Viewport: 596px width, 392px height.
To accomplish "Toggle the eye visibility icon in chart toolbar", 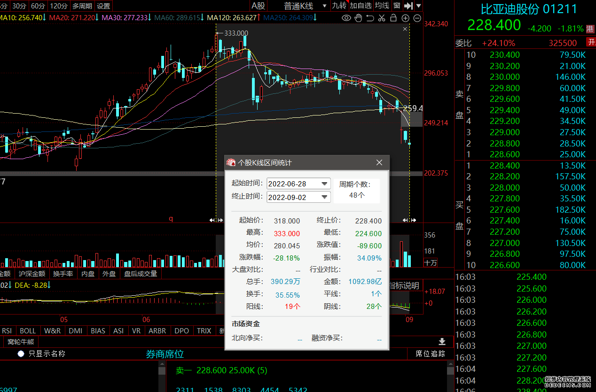I will click(346, 18).
